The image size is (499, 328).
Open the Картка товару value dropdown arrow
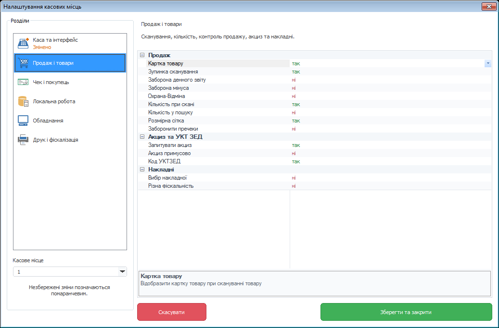(488, 63)
